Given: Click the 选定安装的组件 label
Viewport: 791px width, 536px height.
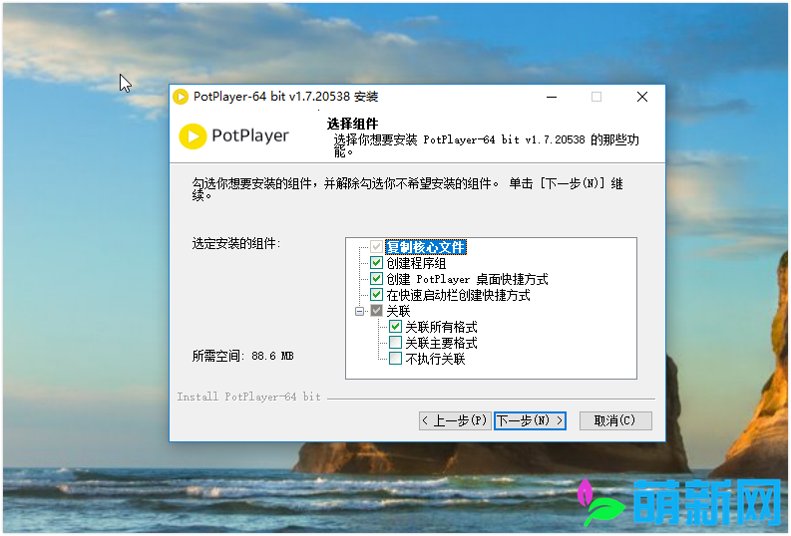Looking at the screenshot, I should (236, 244).
